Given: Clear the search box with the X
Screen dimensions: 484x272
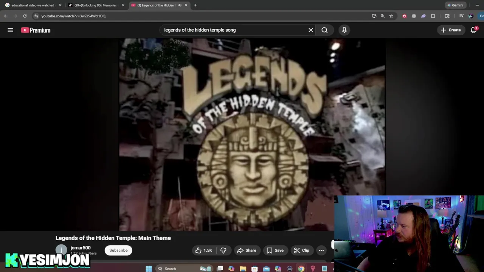Looking at the screenshot, I should click(x=311, y=30).
